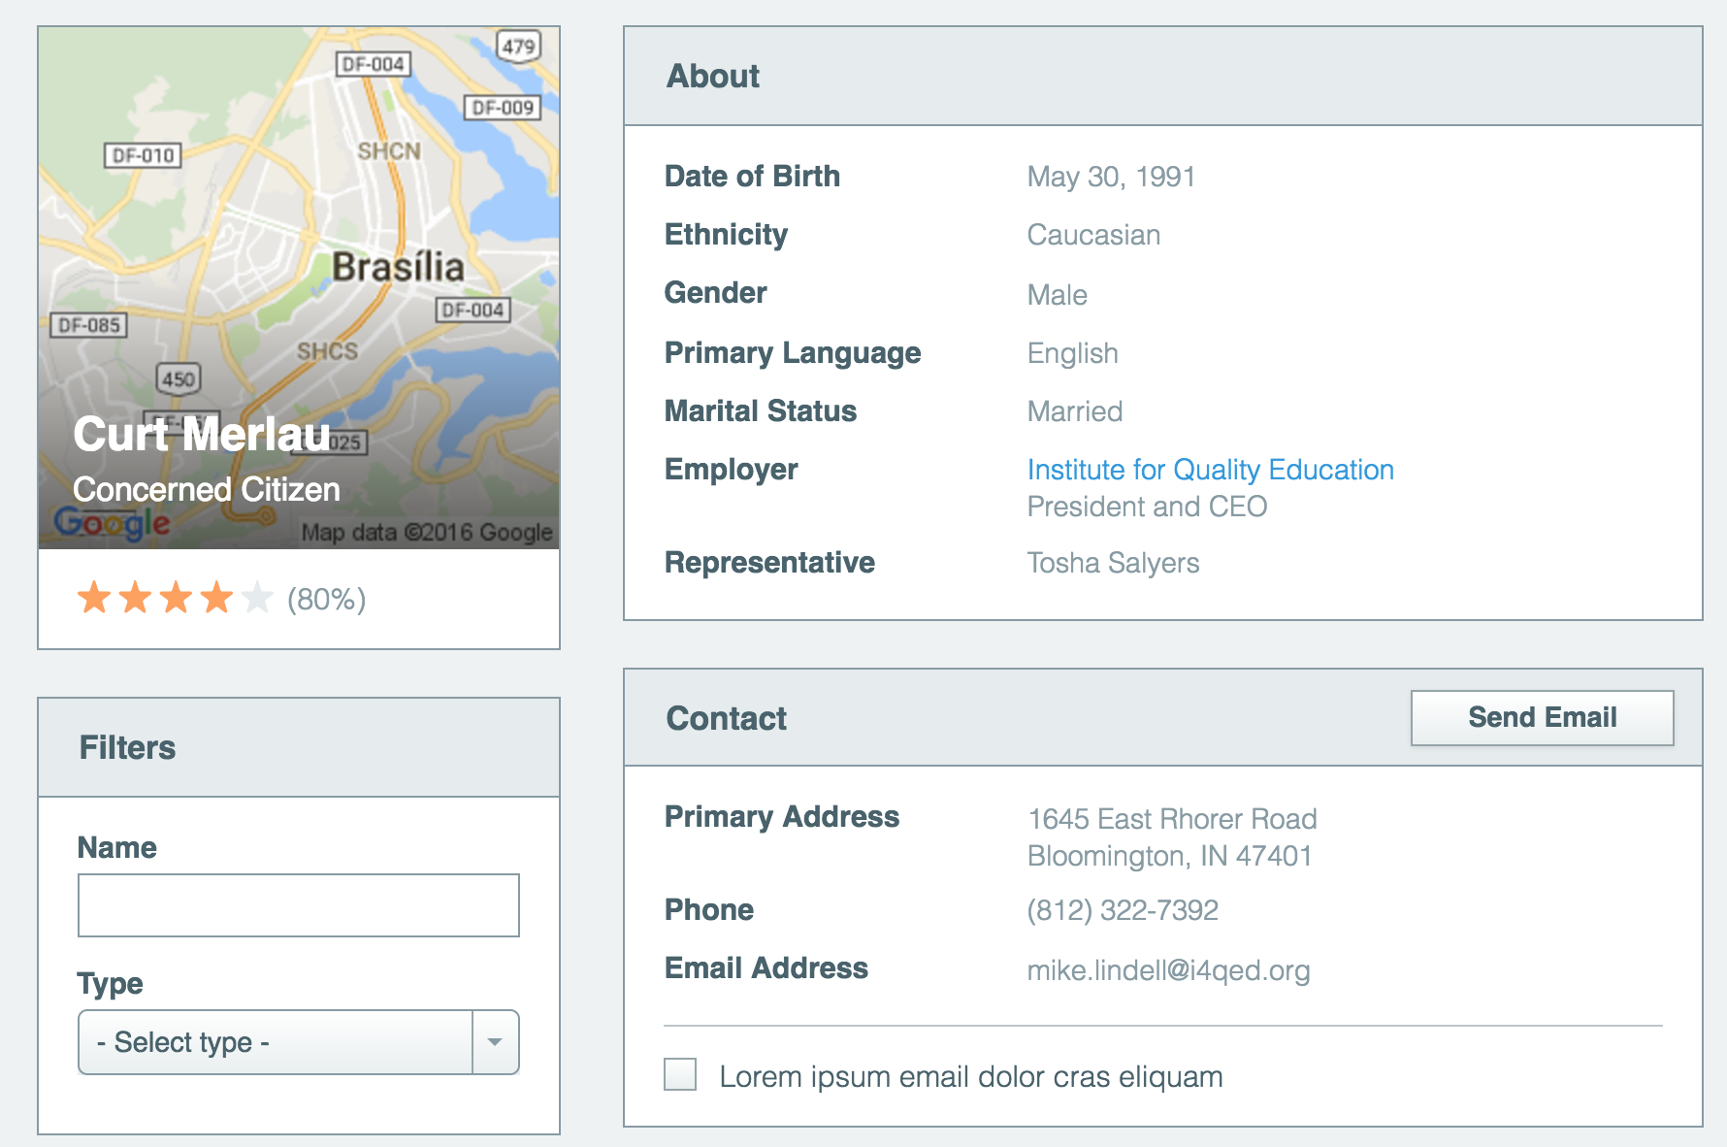Click the Map data ©2016 Google attribution
Screen dimensions: 1727x1147
(x=426, y=532)
